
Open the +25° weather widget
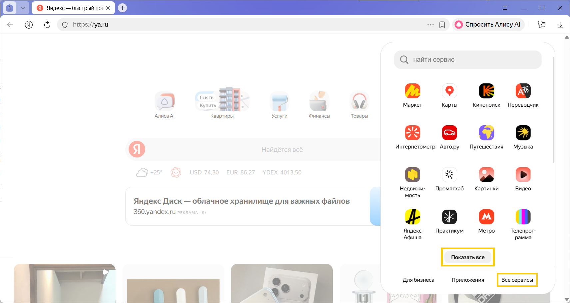[149, 172]
